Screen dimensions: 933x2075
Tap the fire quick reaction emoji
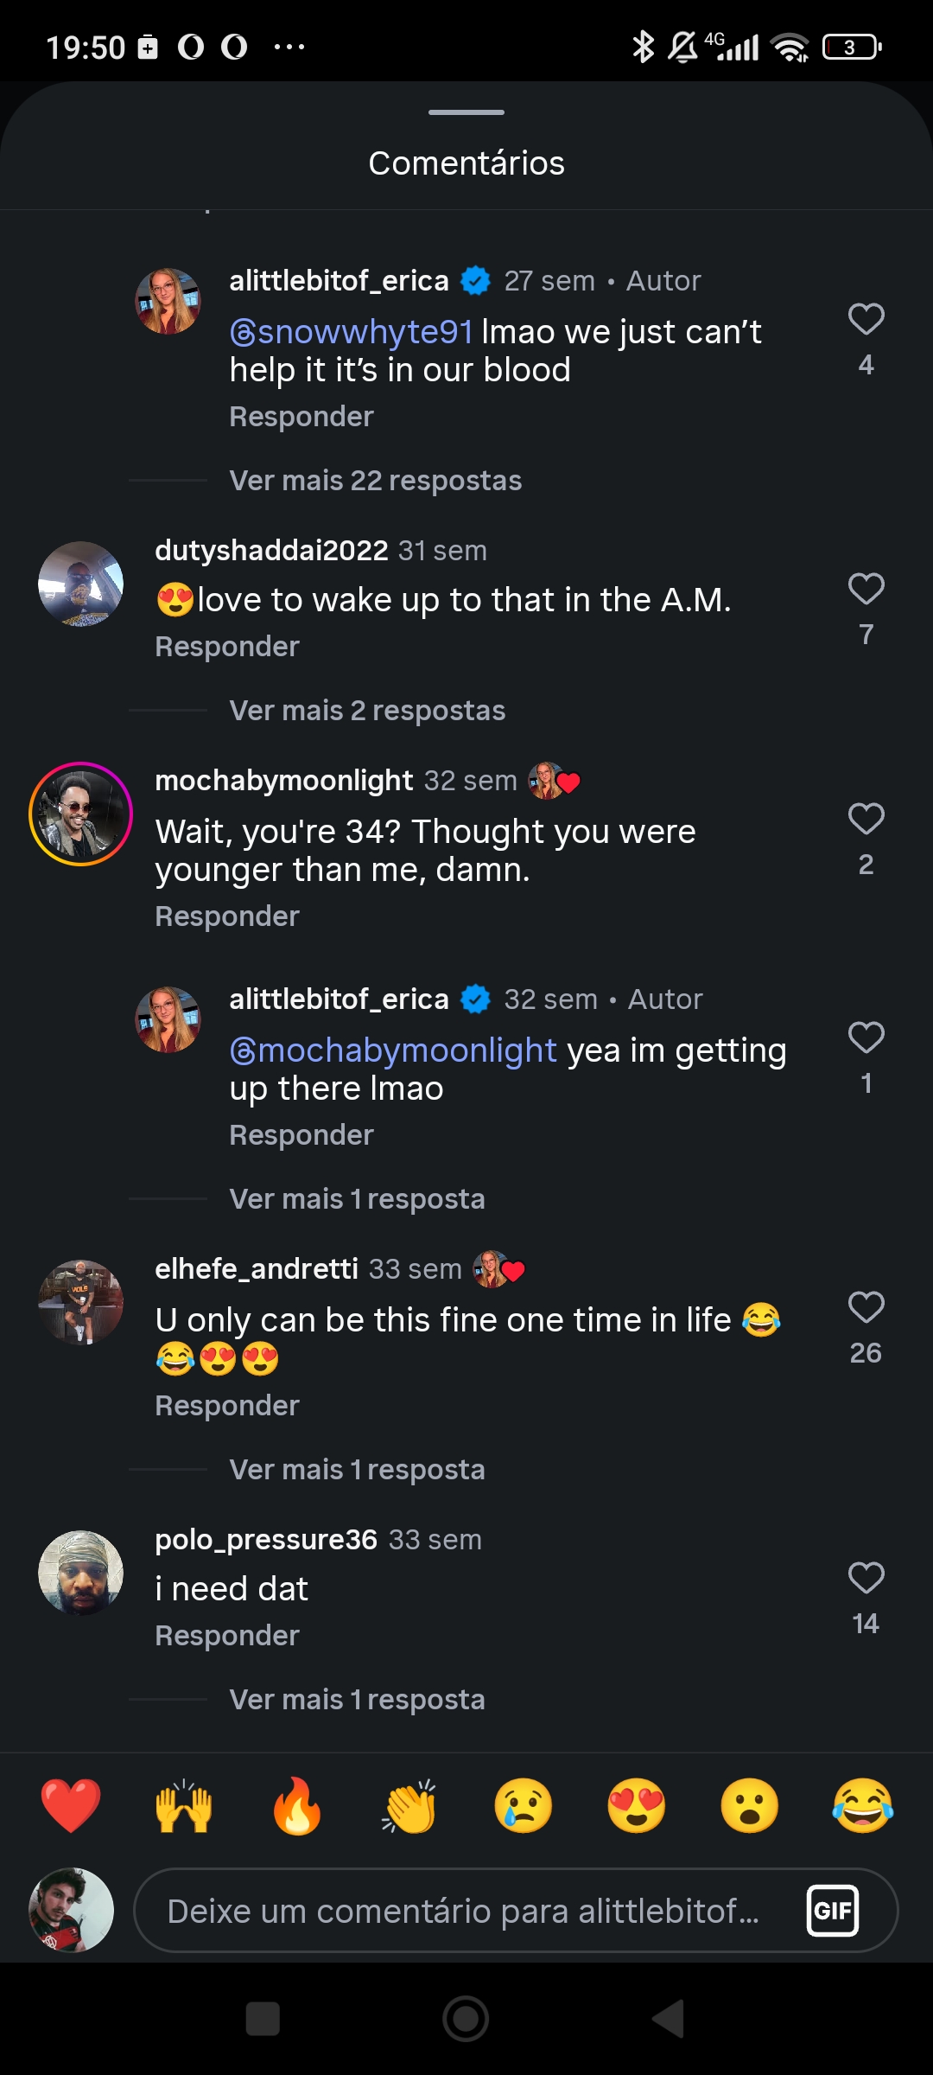tap(296, 1806)
